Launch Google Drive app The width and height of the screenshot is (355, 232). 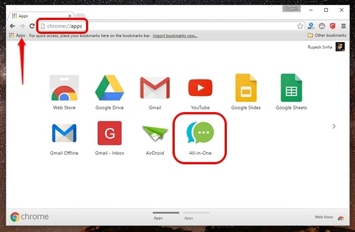click(109, 88)
